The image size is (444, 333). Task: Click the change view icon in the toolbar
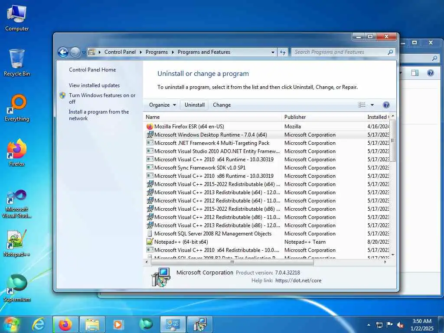(362, 105)
